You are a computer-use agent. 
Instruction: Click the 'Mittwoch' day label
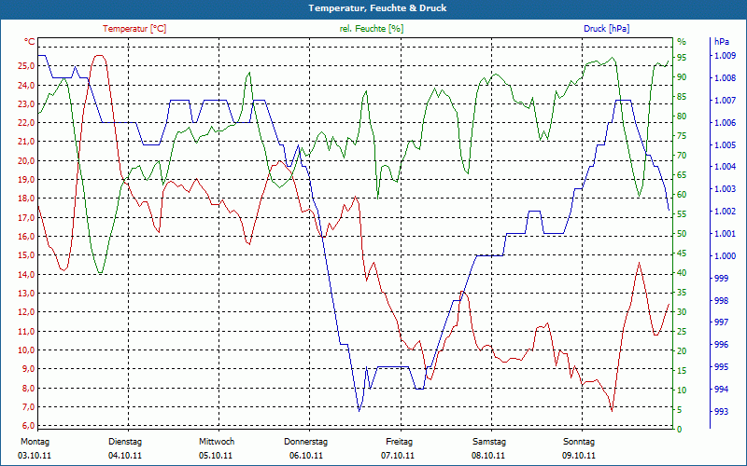pos(217,442)
